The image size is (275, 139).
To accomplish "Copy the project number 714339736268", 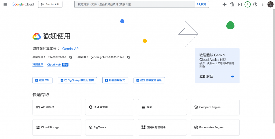I will click(x=71, y=57).
